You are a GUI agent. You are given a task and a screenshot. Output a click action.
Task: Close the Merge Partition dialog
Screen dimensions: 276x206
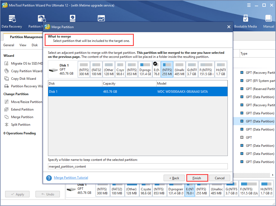coord(229,27)
